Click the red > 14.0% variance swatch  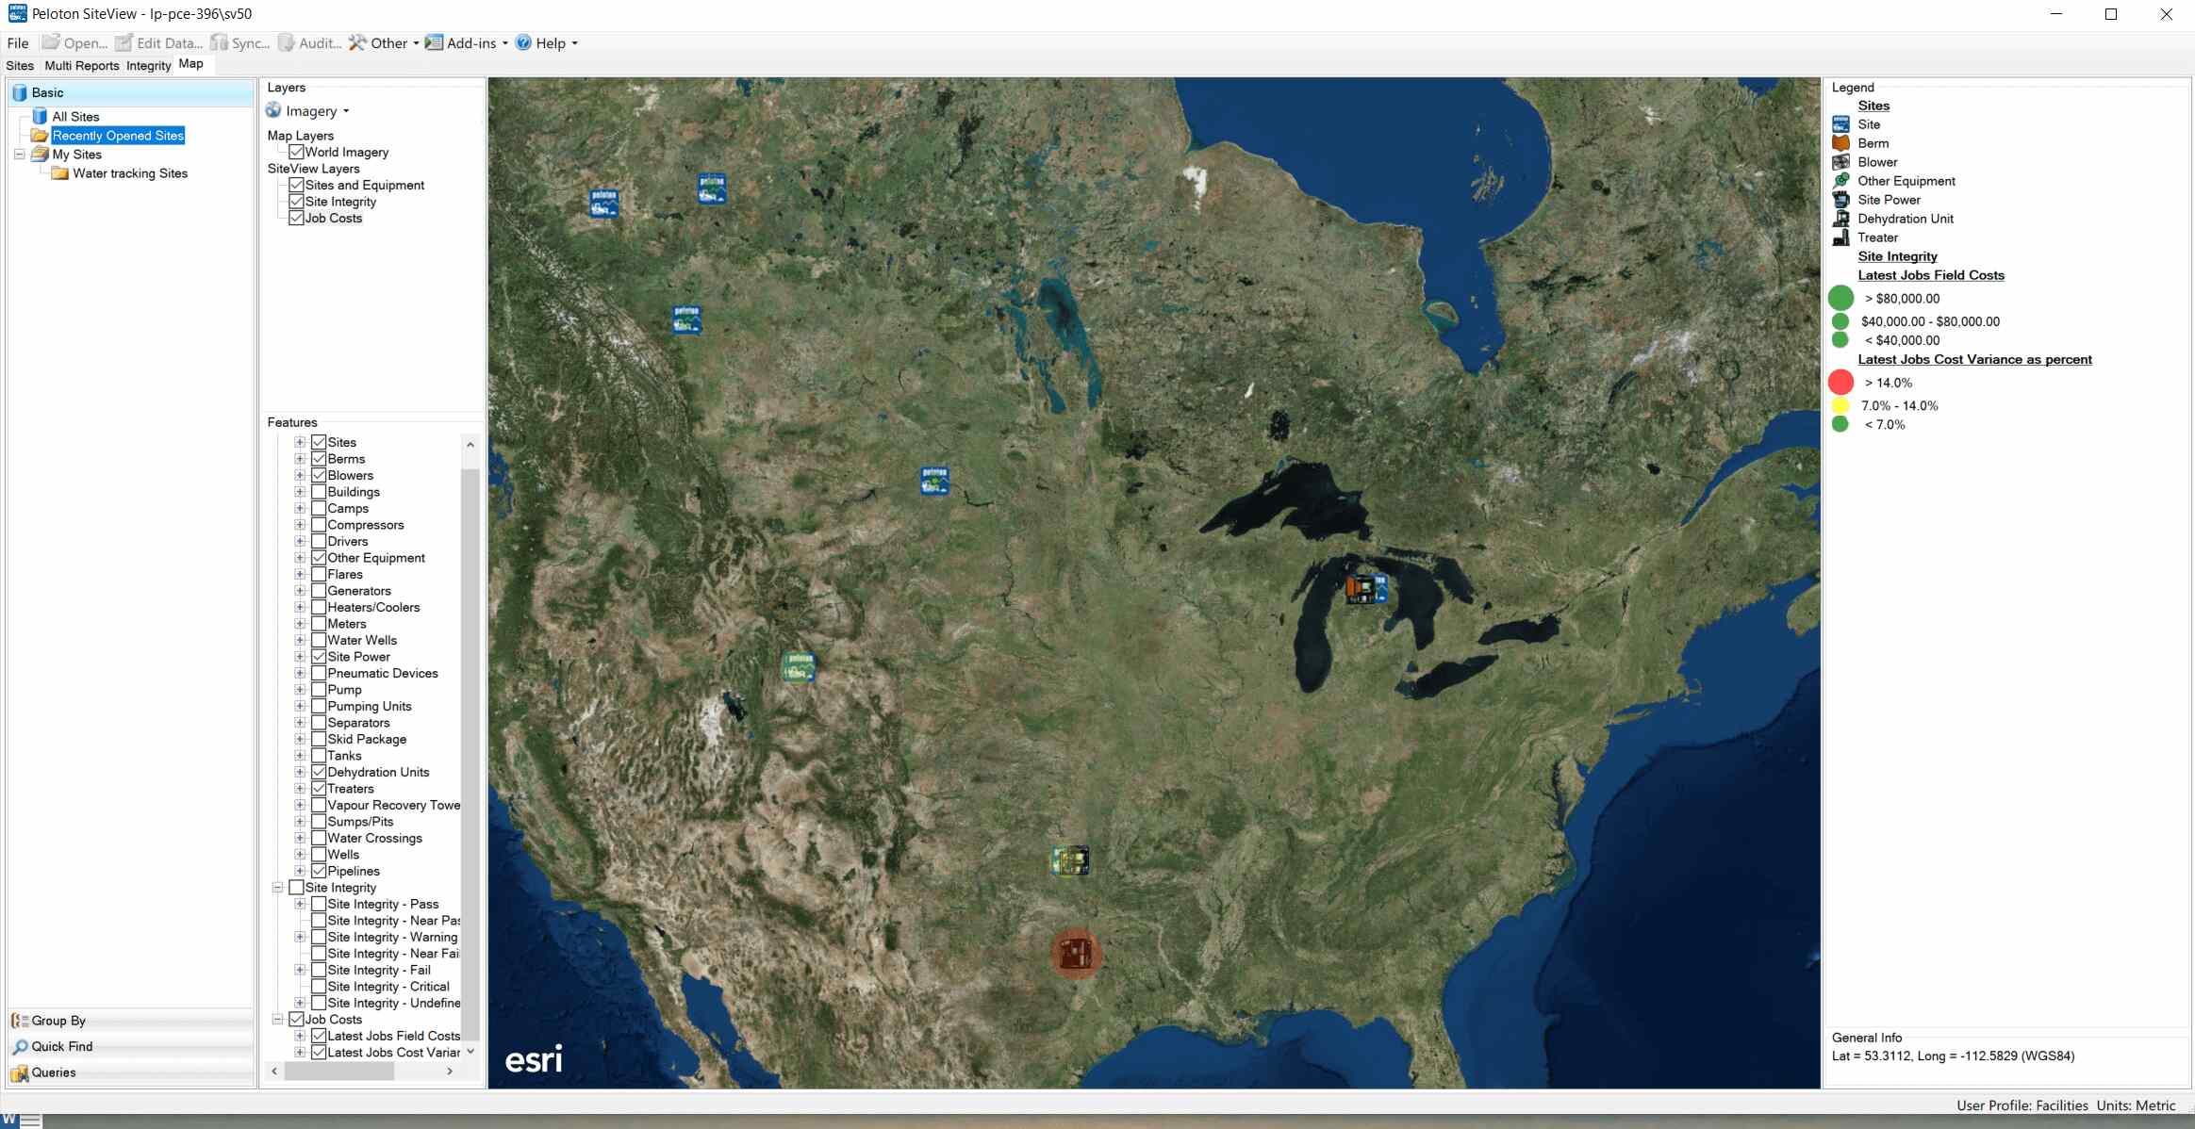[1840, 382]
